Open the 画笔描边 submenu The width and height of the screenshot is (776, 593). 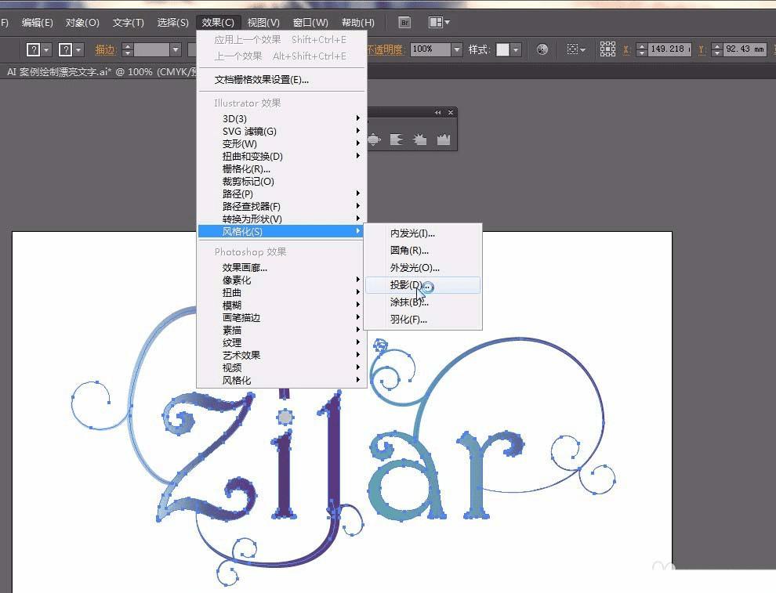(x=281, y=317)
